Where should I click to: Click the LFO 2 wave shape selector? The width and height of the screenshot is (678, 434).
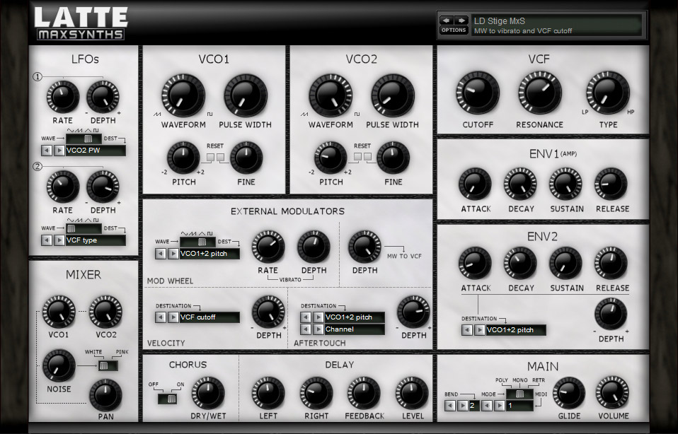coord(84,228)
